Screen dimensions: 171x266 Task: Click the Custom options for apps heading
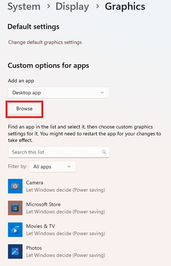(x=48, y=66)
